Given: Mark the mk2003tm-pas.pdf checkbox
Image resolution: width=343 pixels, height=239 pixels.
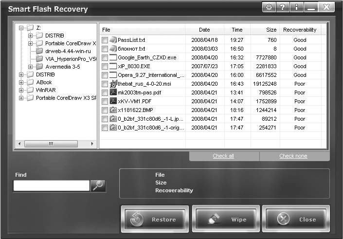Looking at the screenshot, I should [105, 92].
